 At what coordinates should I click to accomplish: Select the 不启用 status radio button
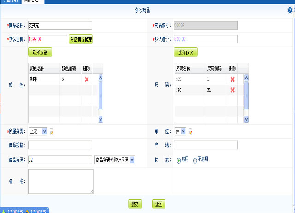(195, 160)
